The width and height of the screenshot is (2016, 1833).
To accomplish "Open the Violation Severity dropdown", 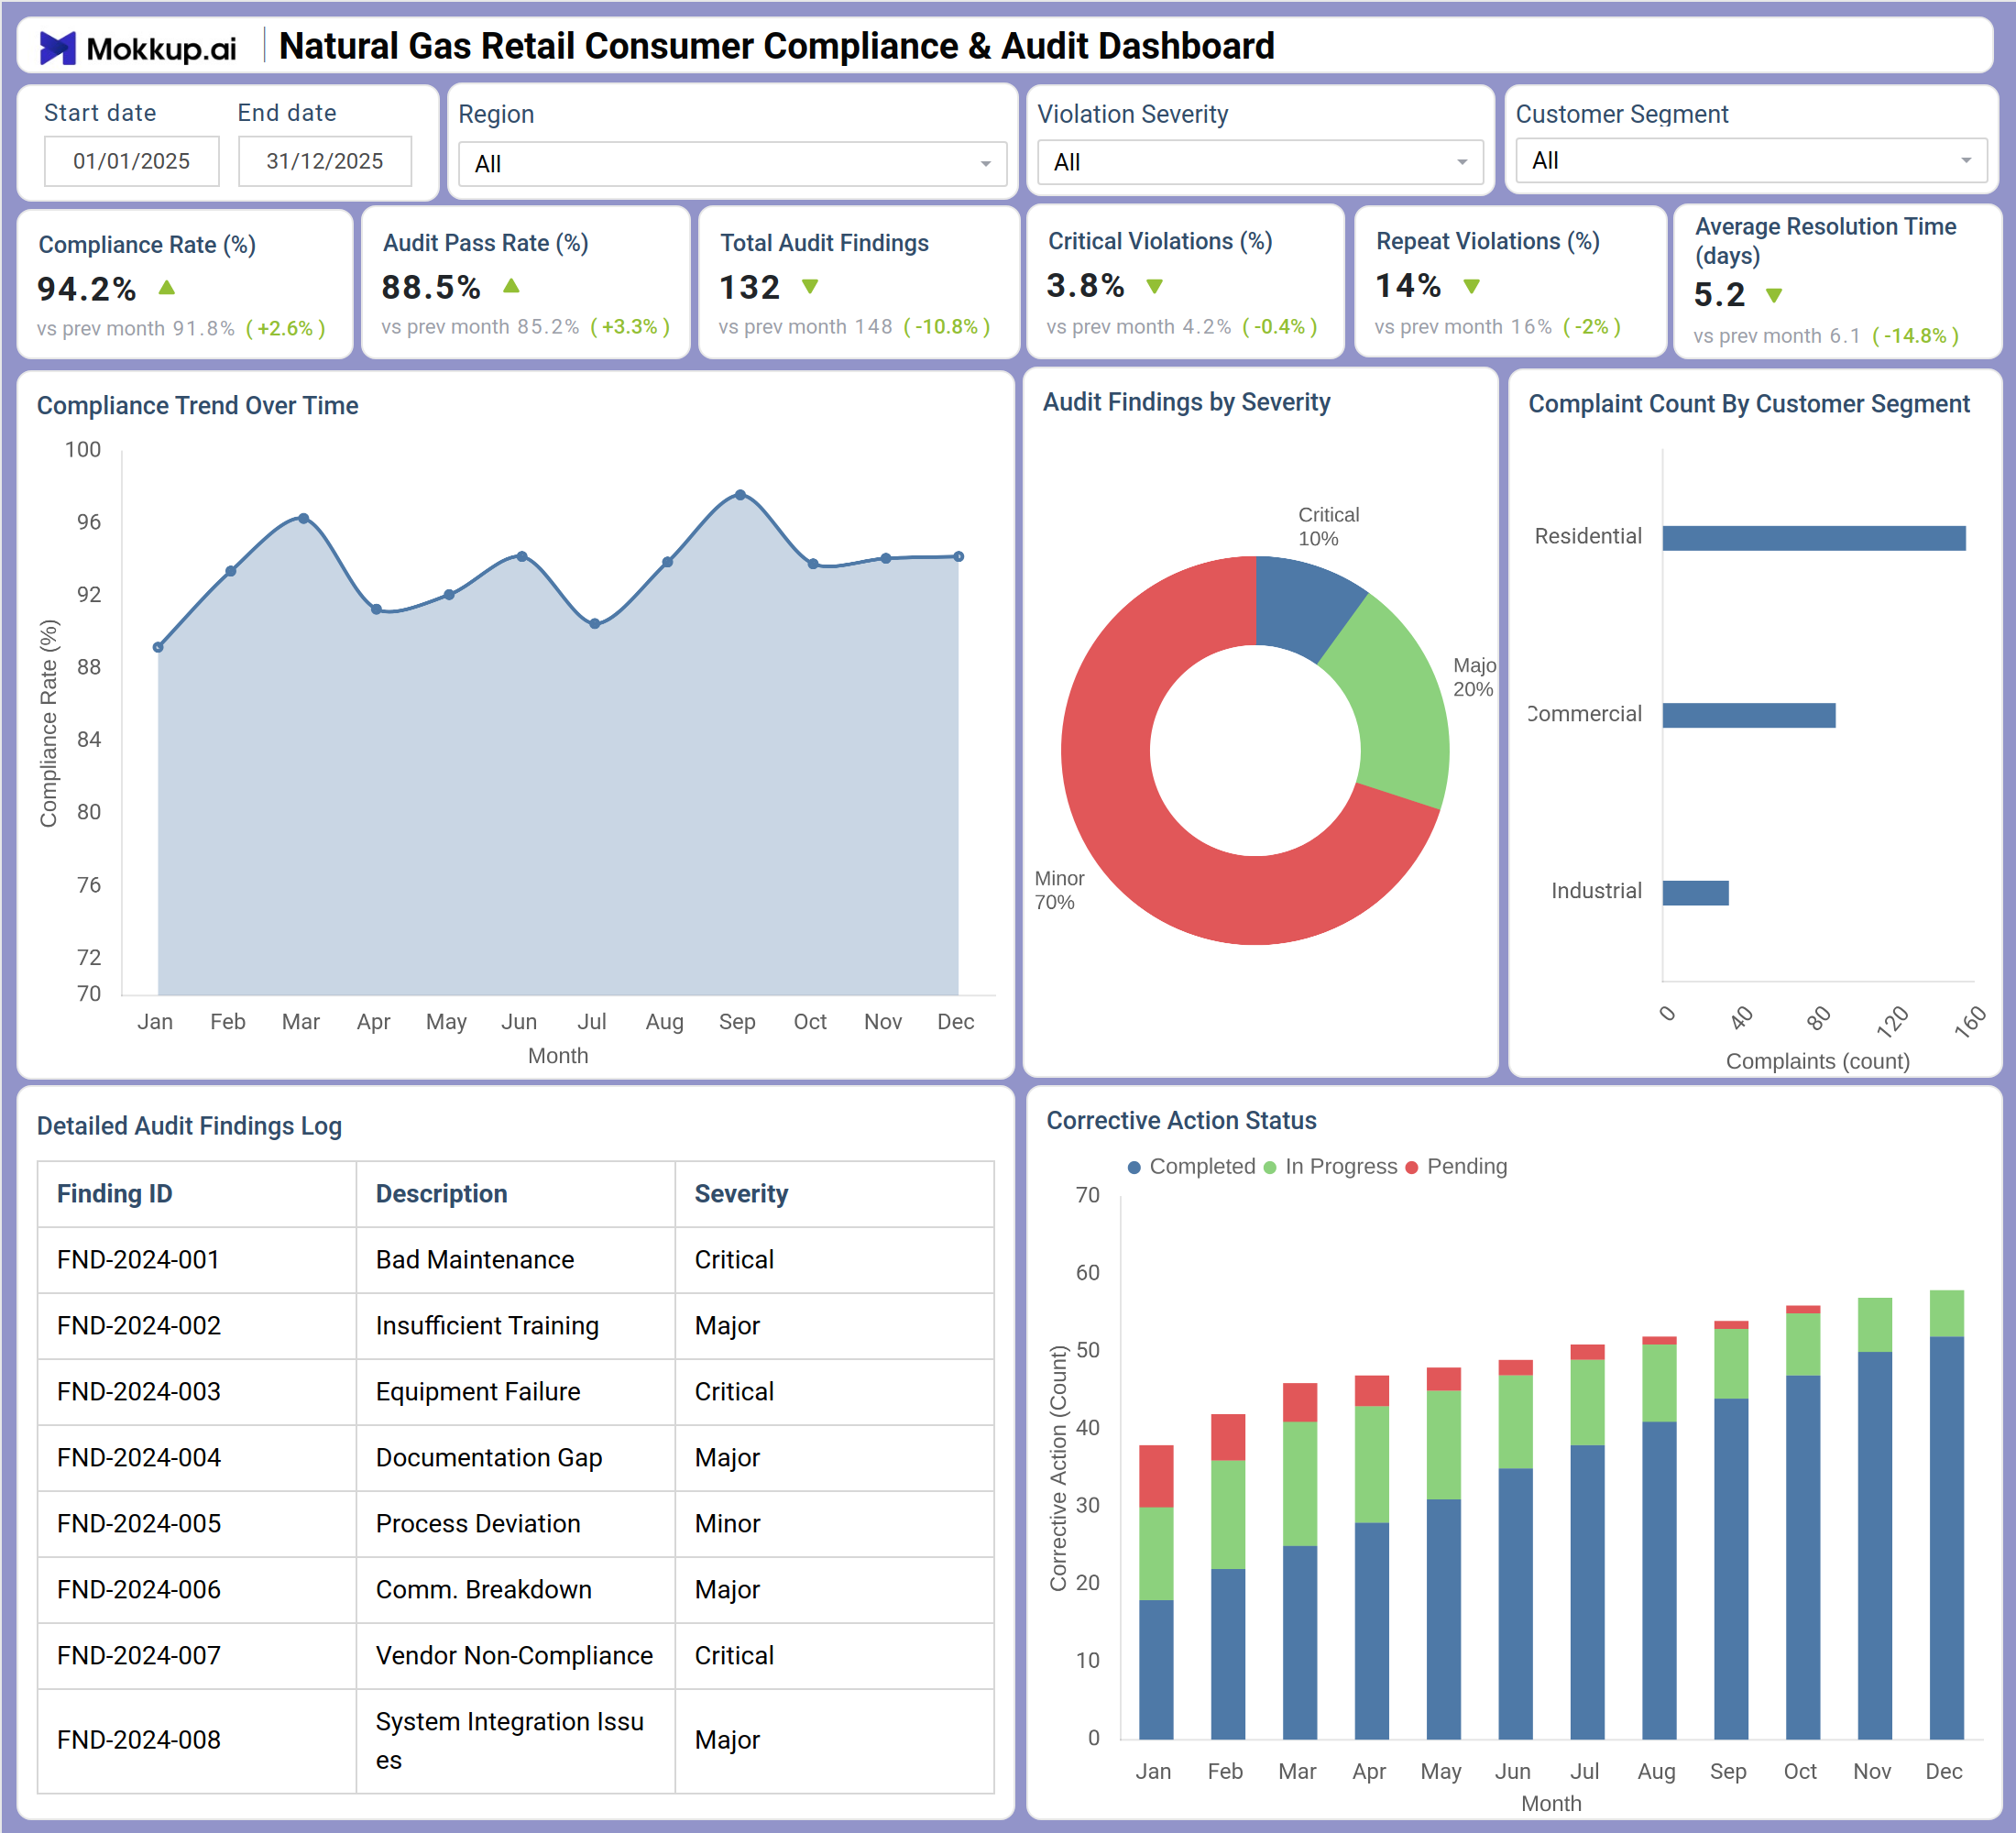I will (x=1260, y=162).
